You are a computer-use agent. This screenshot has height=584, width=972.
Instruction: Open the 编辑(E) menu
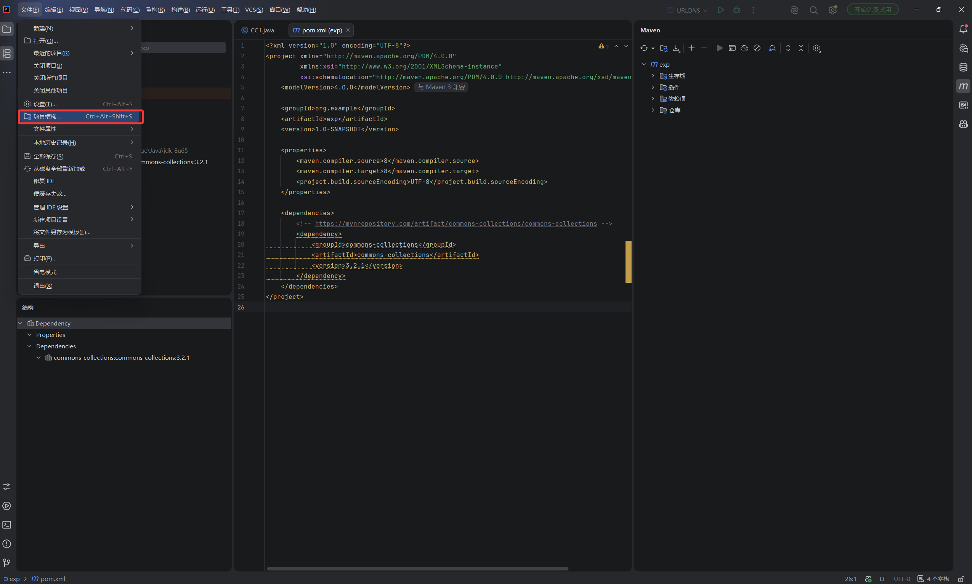54,10
